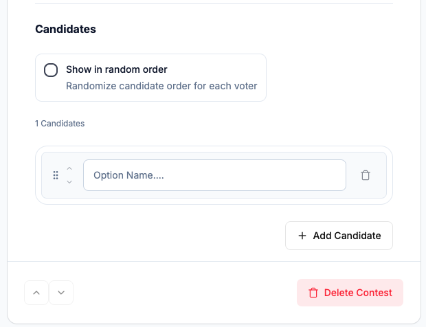Click the "Delete Contest" text label
Image resolution: width=426 pixels, height=327 pixels.
point(358,293)
